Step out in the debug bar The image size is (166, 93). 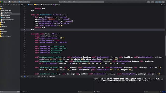click(36, 77)
